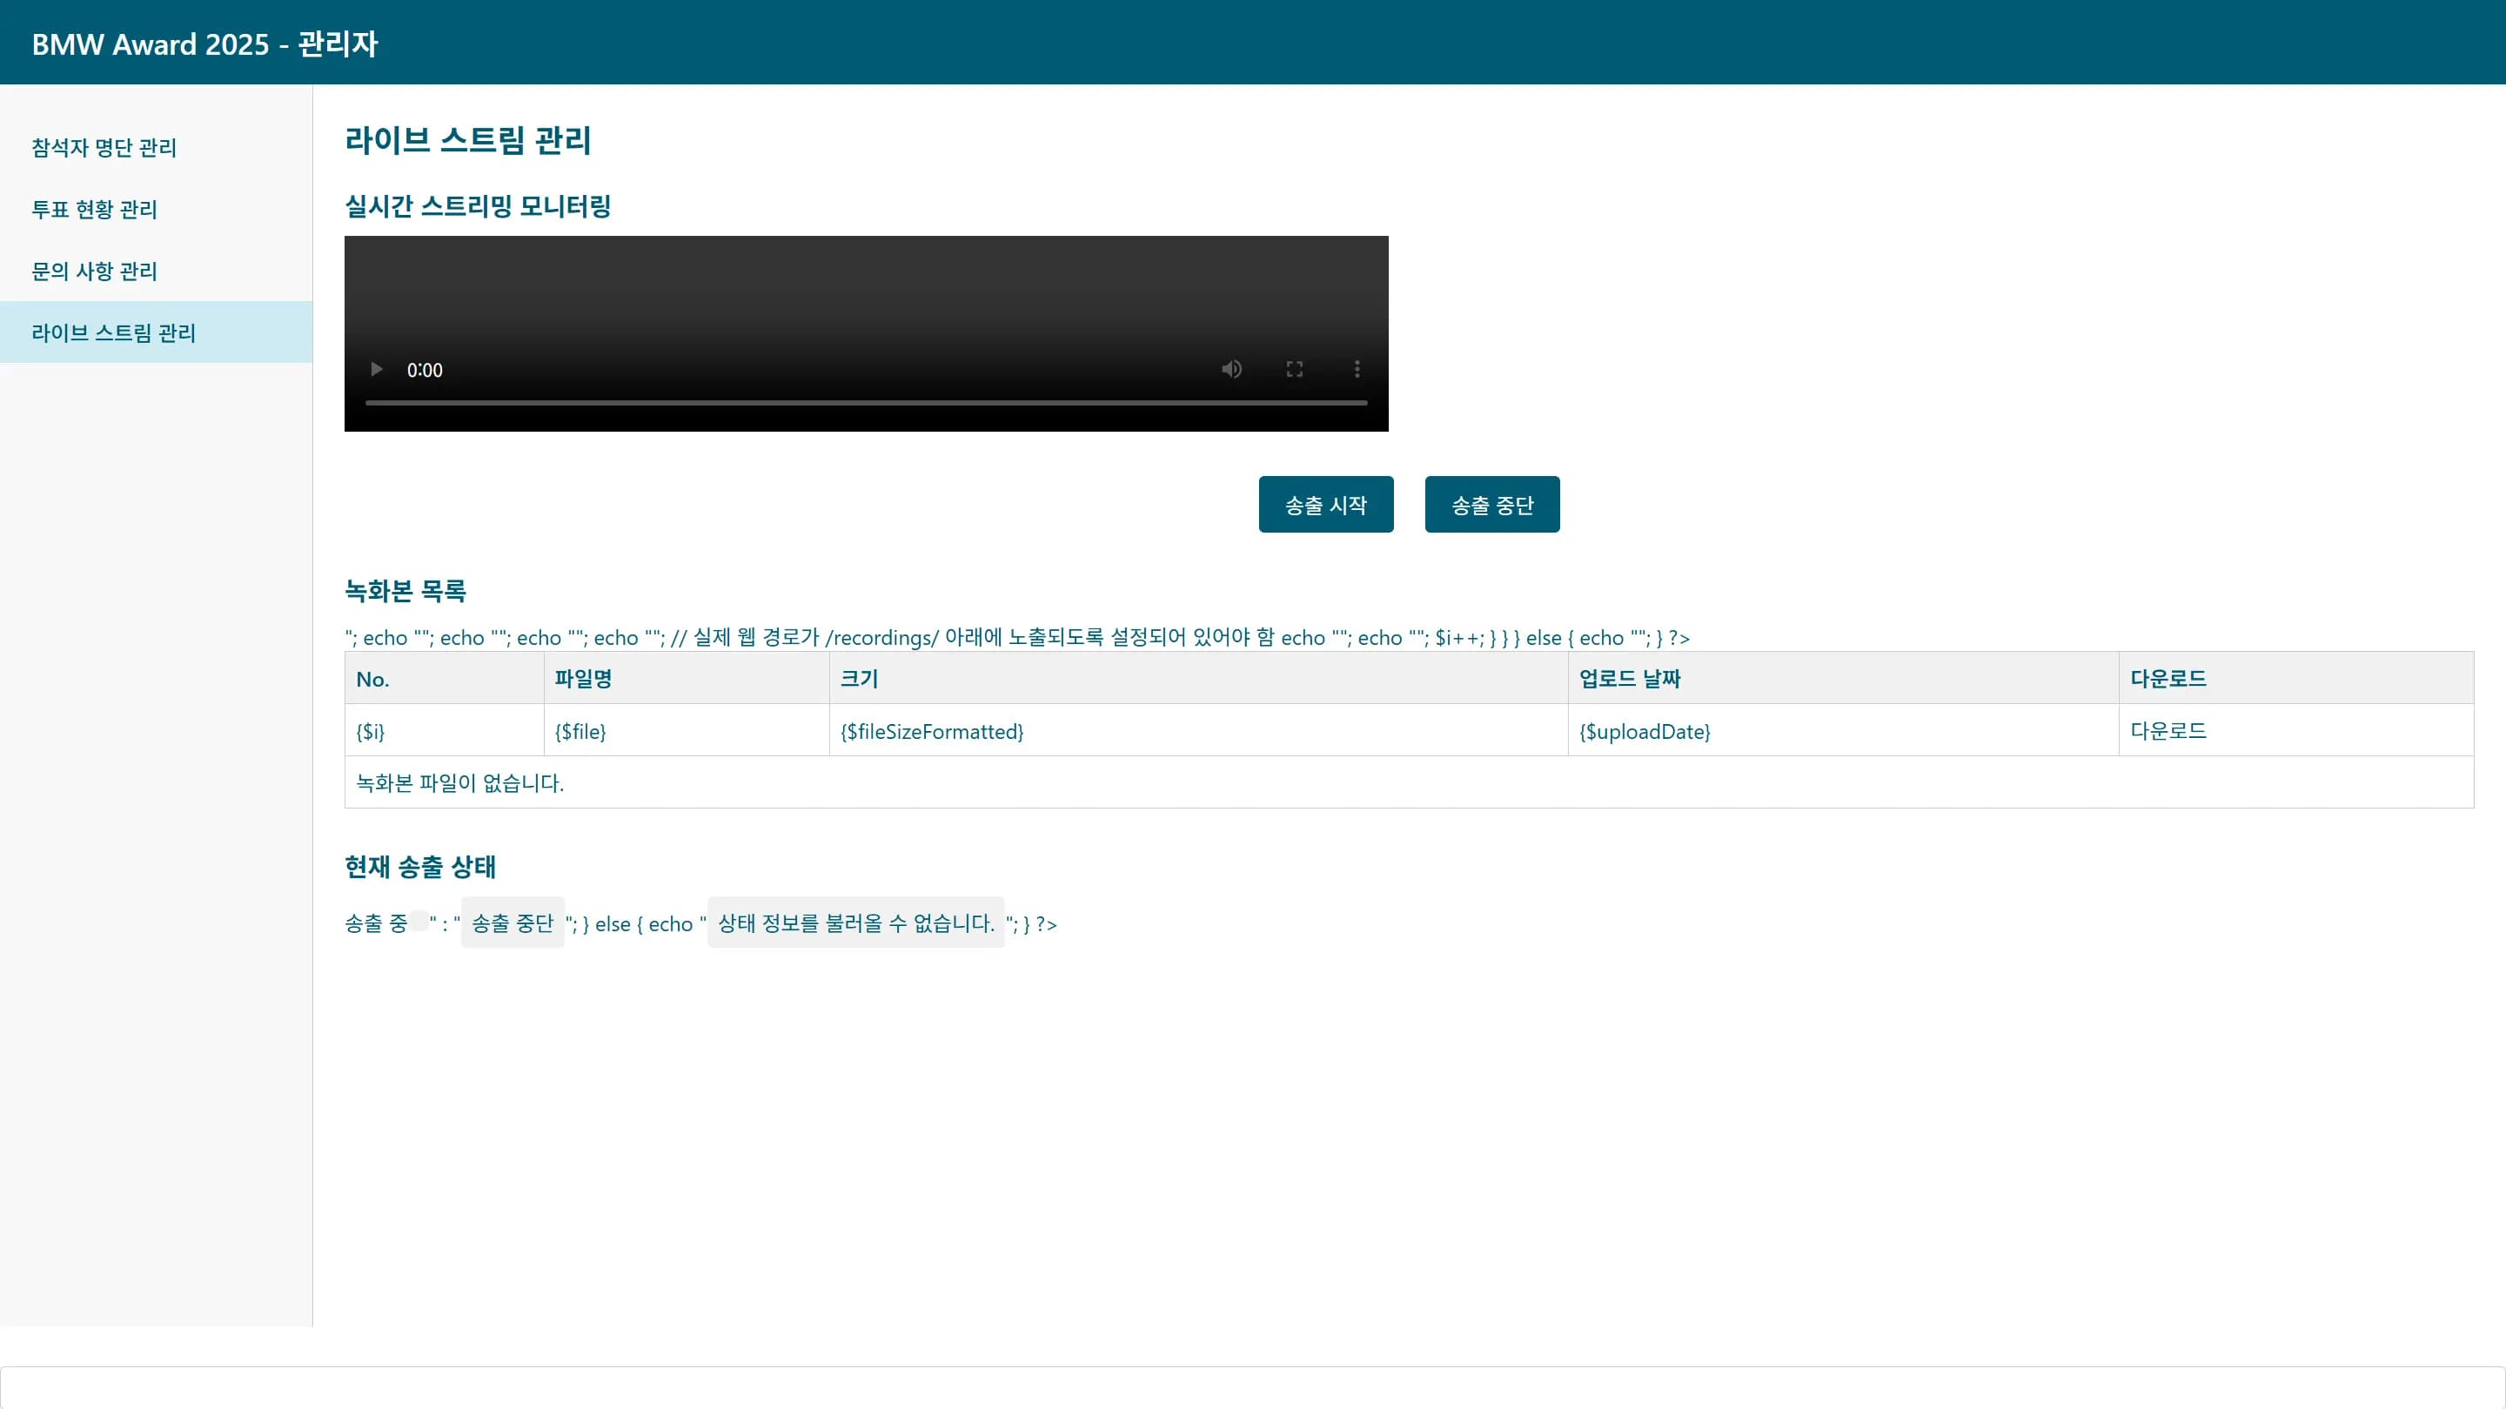Click the video progress bar to seek
Viewport: 2506px width, 1409px height.
pos(866,402)
